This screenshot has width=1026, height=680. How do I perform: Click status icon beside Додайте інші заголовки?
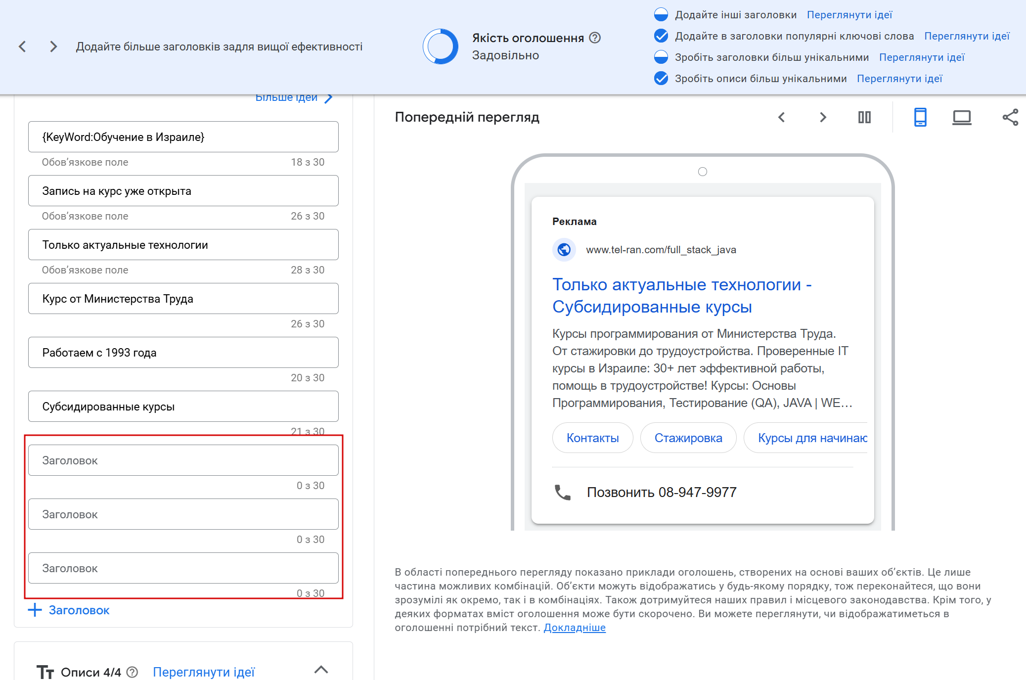pyautogui.click(x=661, y=15)
